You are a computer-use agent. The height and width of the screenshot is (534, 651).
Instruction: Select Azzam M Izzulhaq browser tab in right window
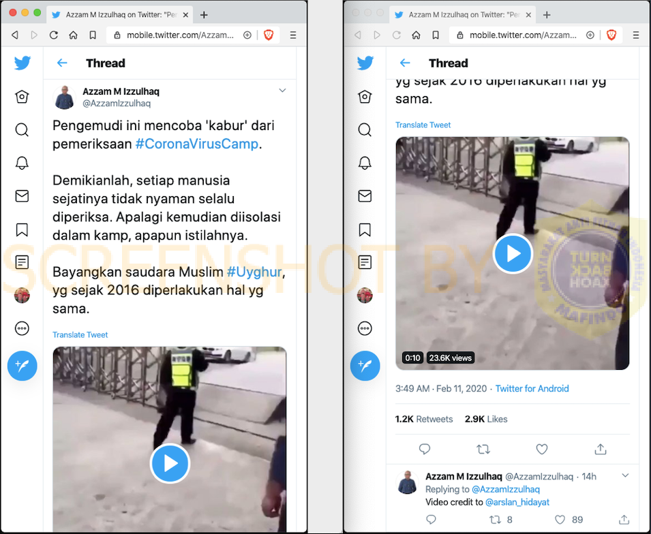[464, 15]
